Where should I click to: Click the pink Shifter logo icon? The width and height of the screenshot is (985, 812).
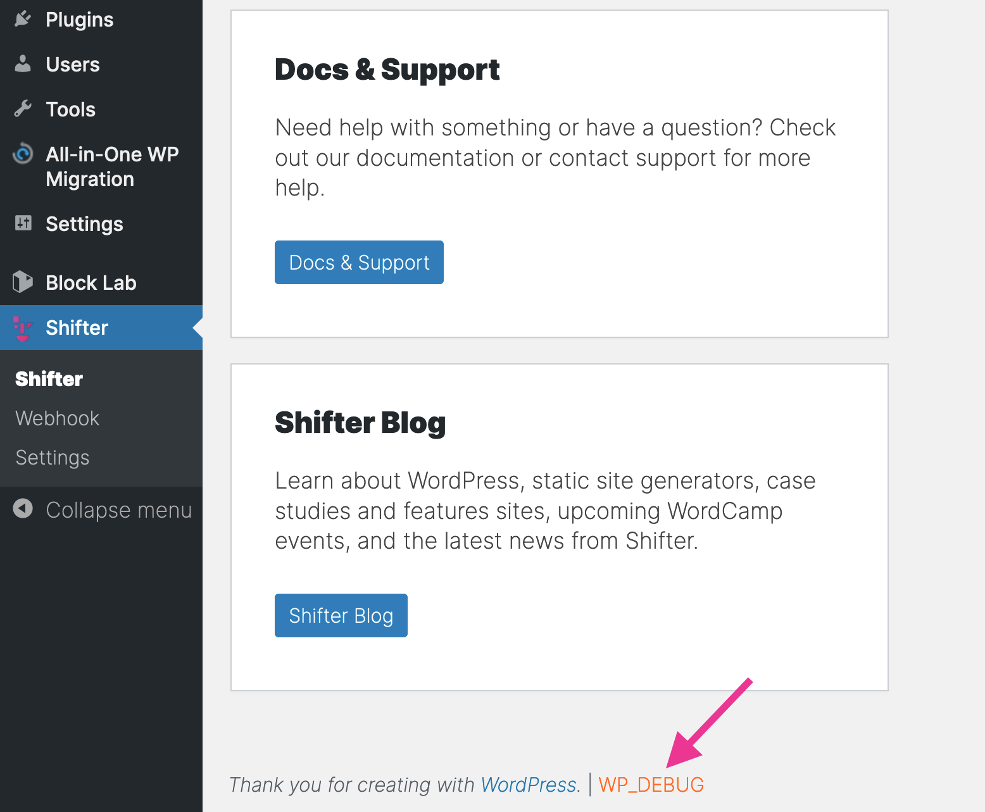pos(23,328)
